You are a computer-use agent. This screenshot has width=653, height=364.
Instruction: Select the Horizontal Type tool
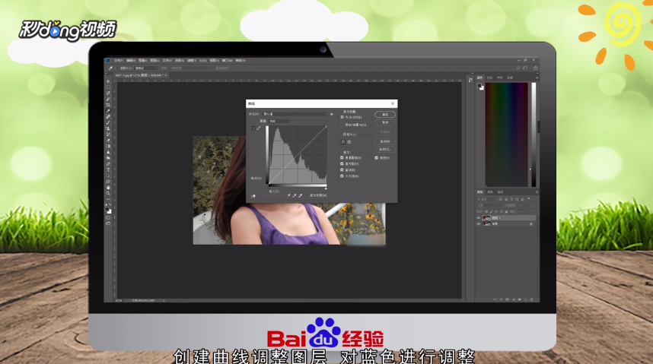click(x=108, y=169)
